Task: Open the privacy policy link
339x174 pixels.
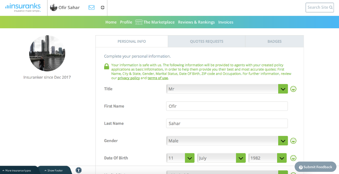Action: [x=129, y=78]
